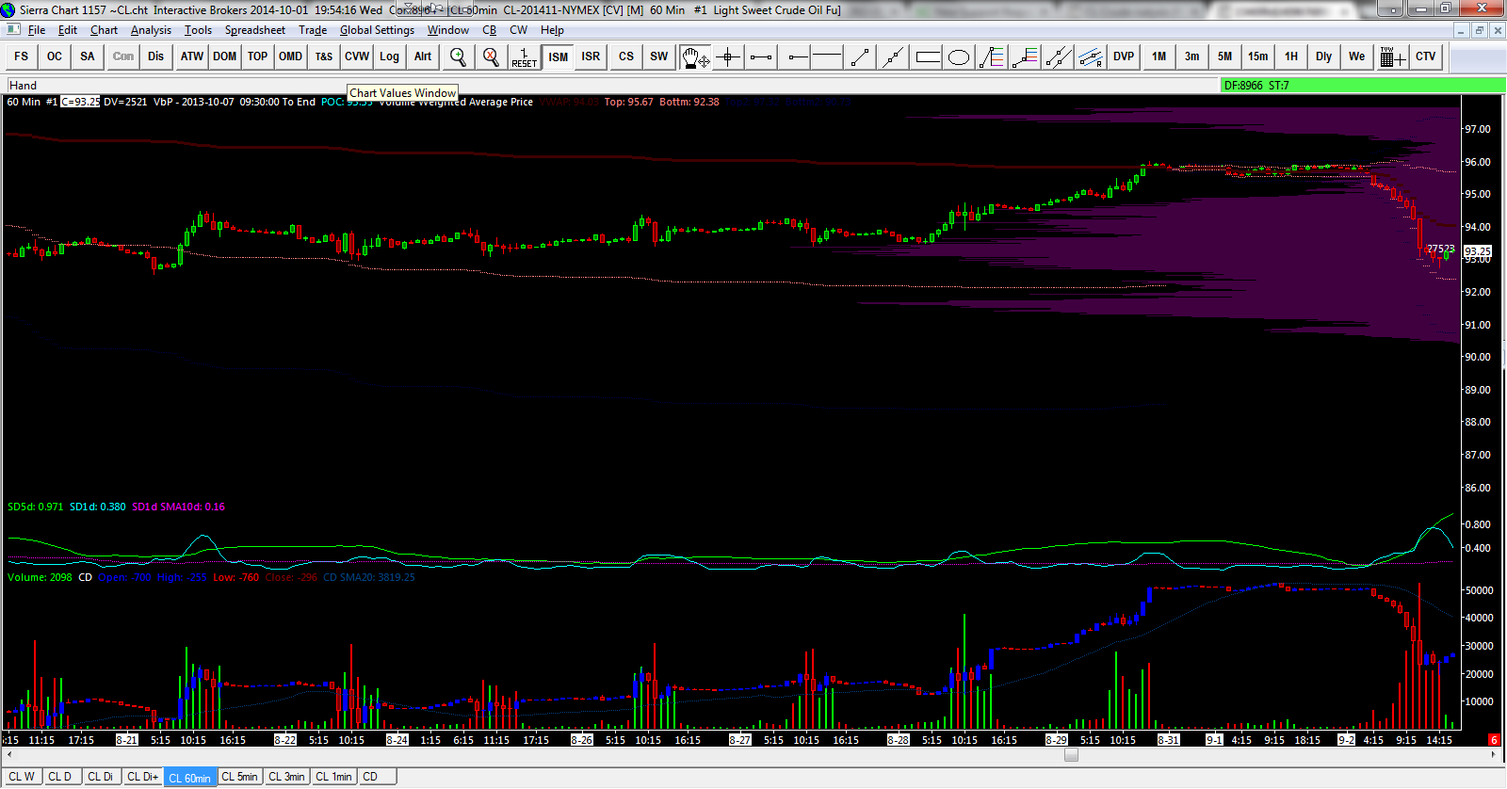Click the SA toolbar button
Image resolution: width=1507 pixels, height=789 pixels.
click(x=88, y=56)
